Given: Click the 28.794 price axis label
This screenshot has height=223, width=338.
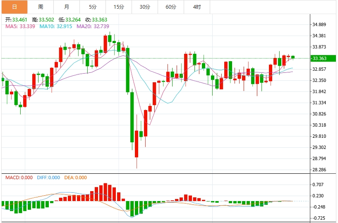Looking at the screenshot, I should click(x=319, y=159).
